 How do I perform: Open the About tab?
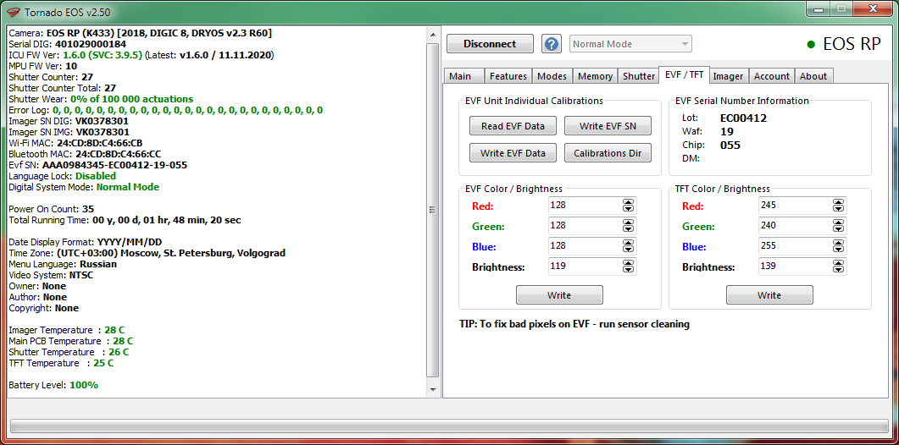coord(813,76)
